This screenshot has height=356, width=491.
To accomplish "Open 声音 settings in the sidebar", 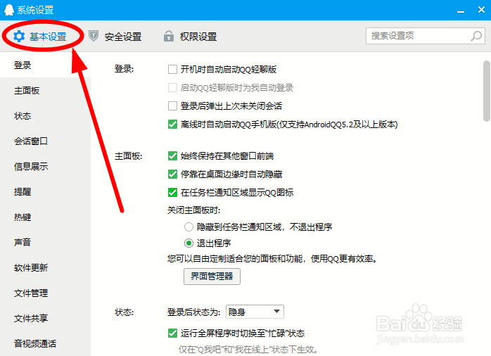I will [45, 242].
